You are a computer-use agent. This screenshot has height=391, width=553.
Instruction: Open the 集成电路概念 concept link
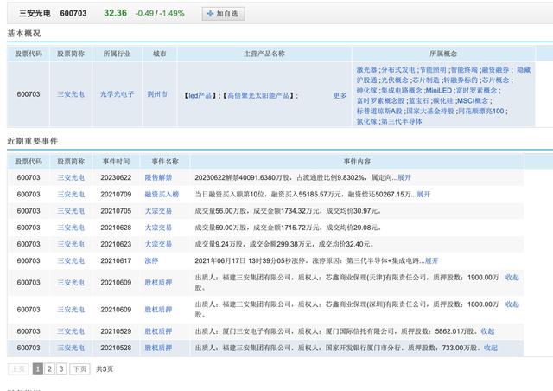401,91
